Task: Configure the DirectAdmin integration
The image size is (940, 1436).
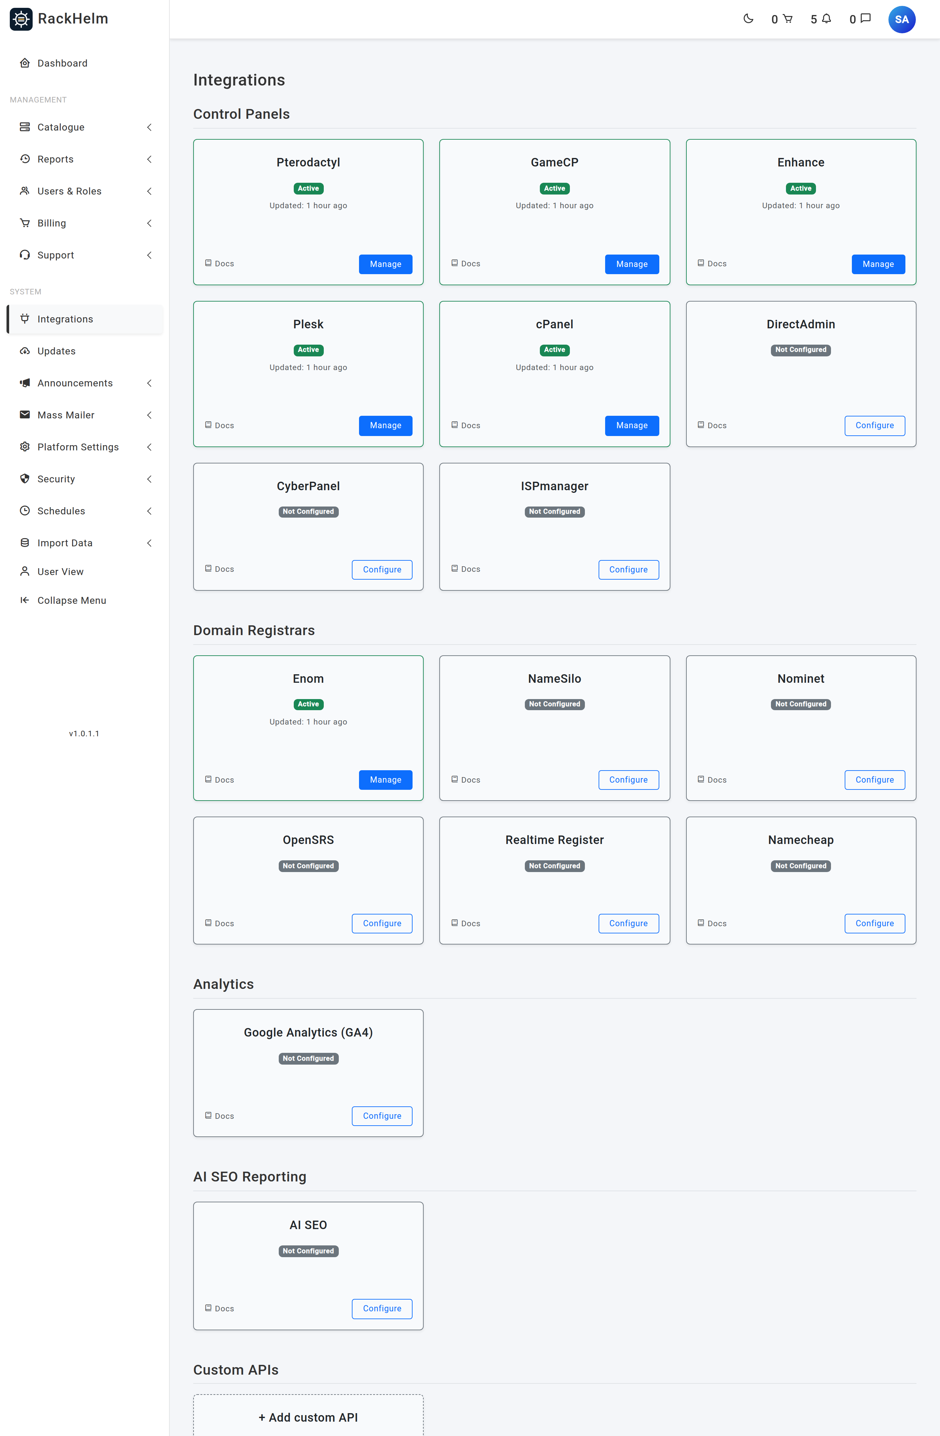Action: pyautogui.click(x=874, y=425)
